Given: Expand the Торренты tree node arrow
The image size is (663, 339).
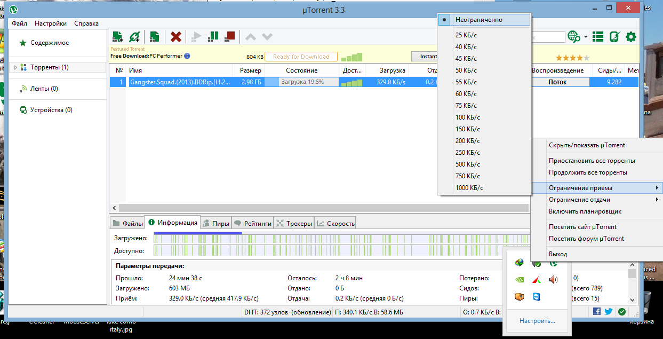Looking at the screenshot, I should pyautogui.click(x=15, y=67).
